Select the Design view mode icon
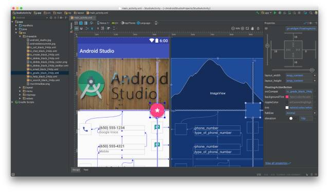Viewport: 329px width, 192px height. (76, 23)
